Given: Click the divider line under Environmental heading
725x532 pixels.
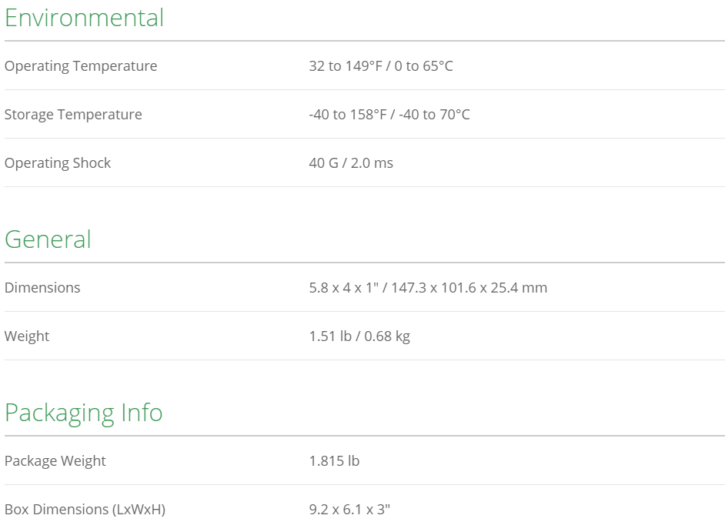Looking at the screenshot, I should [x=365, y=41].
